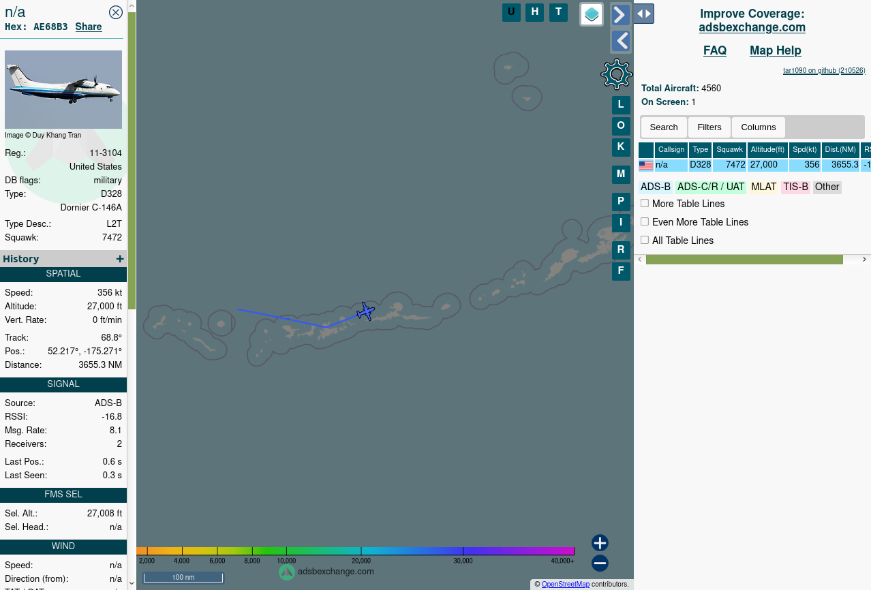Screen dimensions: 871x590
Task: Toggle the U map button
Action: (511, 12)
